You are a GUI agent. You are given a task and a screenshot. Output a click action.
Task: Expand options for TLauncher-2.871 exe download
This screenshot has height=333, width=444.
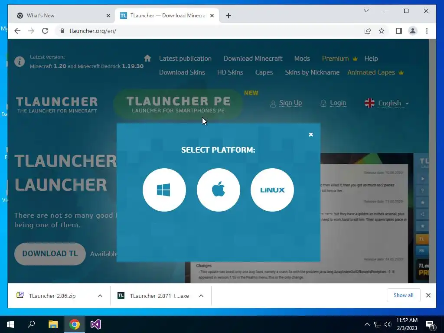click(x=201, y=296)
